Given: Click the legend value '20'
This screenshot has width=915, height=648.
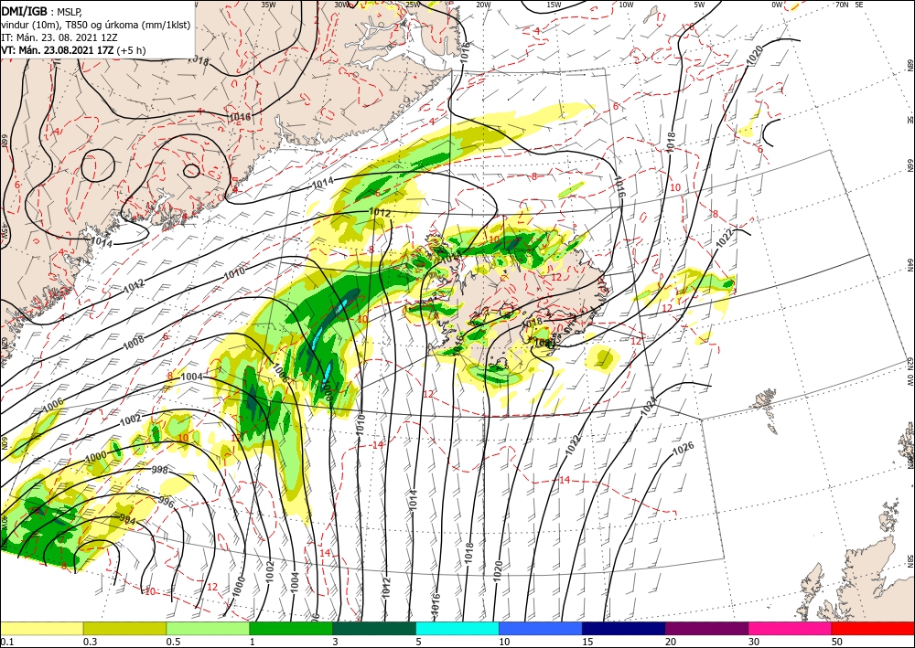Looking at the screenshot, I should coord(671,642).
